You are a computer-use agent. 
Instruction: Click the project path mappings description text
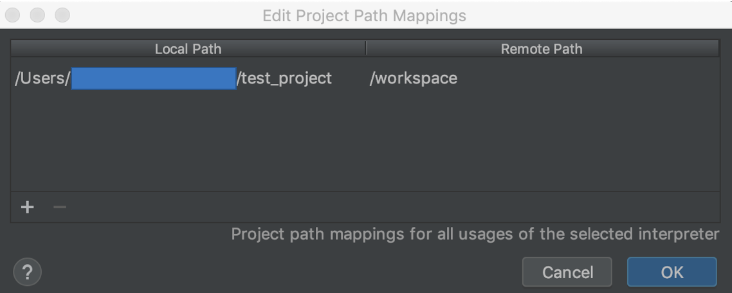(475, 234)
